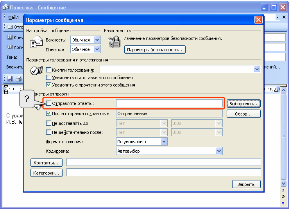Click the Контакты button
The height and width of the screenshot is (209, 290).
pyautogui.click(x=47, y=163)
